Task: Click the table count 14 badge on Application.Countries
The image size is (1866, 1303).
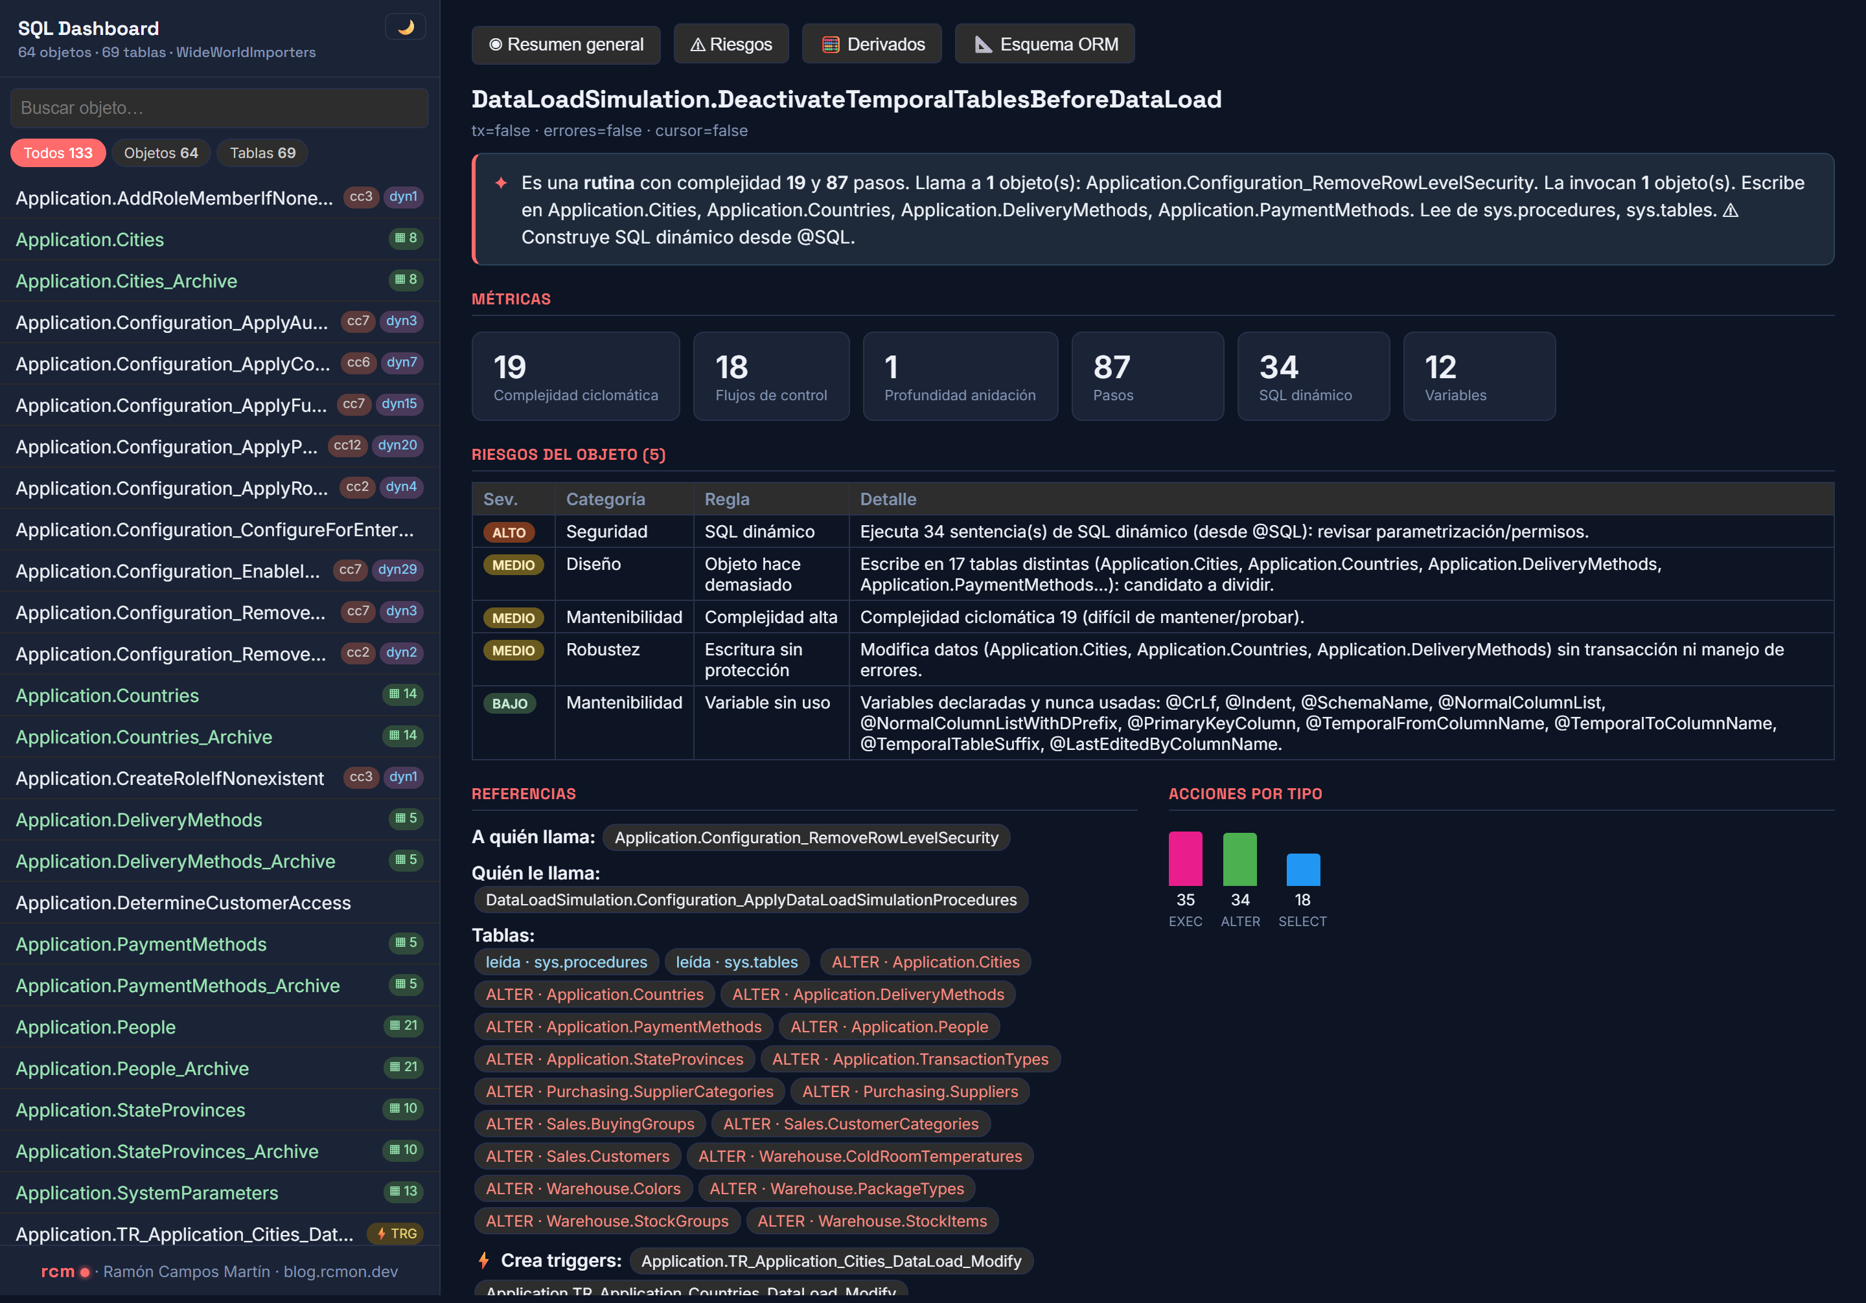Action: [x=403, y=694]
